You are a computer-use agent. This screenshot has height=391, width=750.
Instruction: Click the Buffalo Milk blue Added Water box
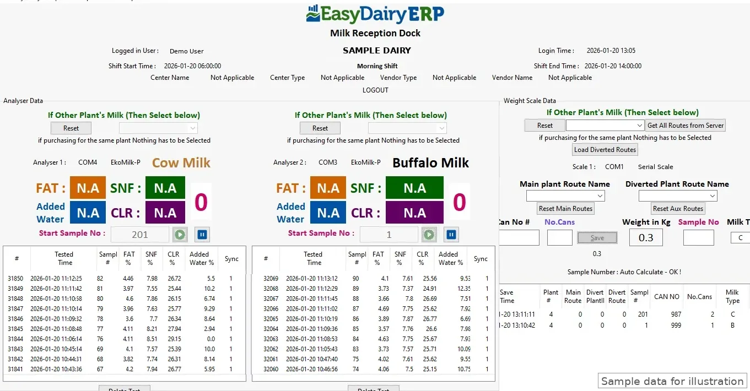click(x=328, y=213)
